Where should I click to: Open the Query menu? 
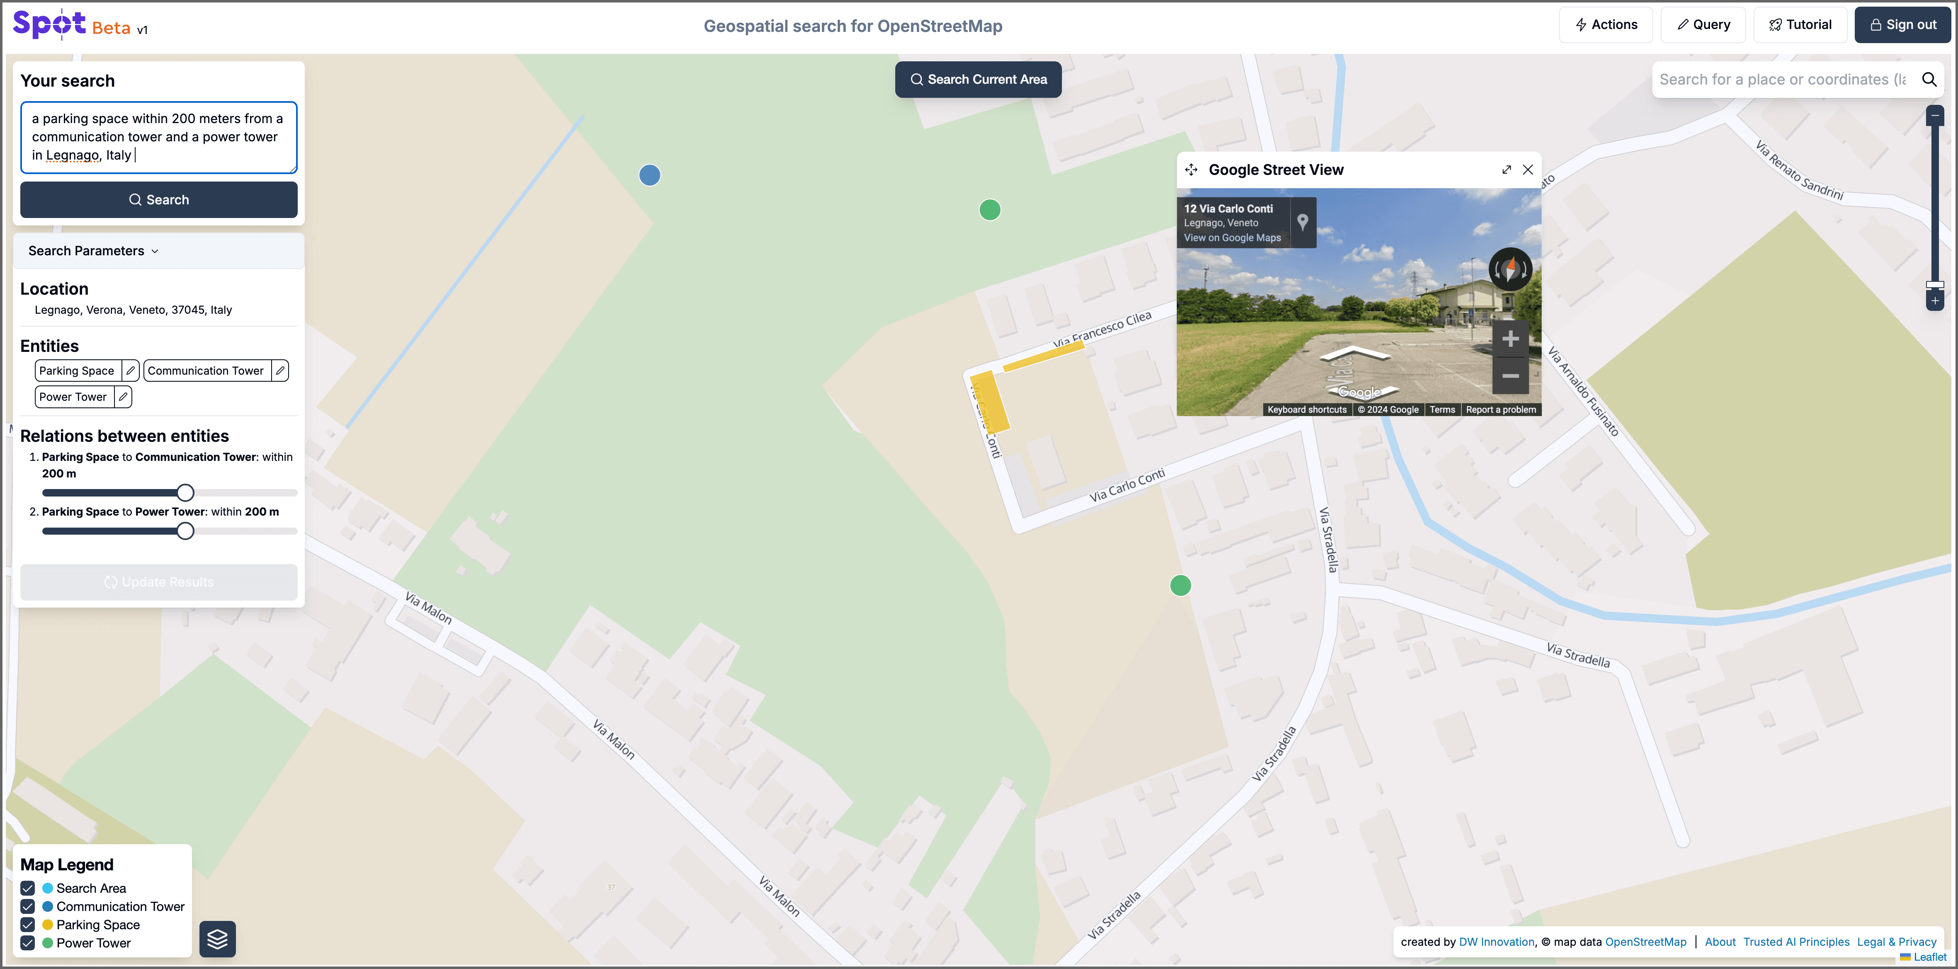pyautogui.click(x=1703, y=24)
